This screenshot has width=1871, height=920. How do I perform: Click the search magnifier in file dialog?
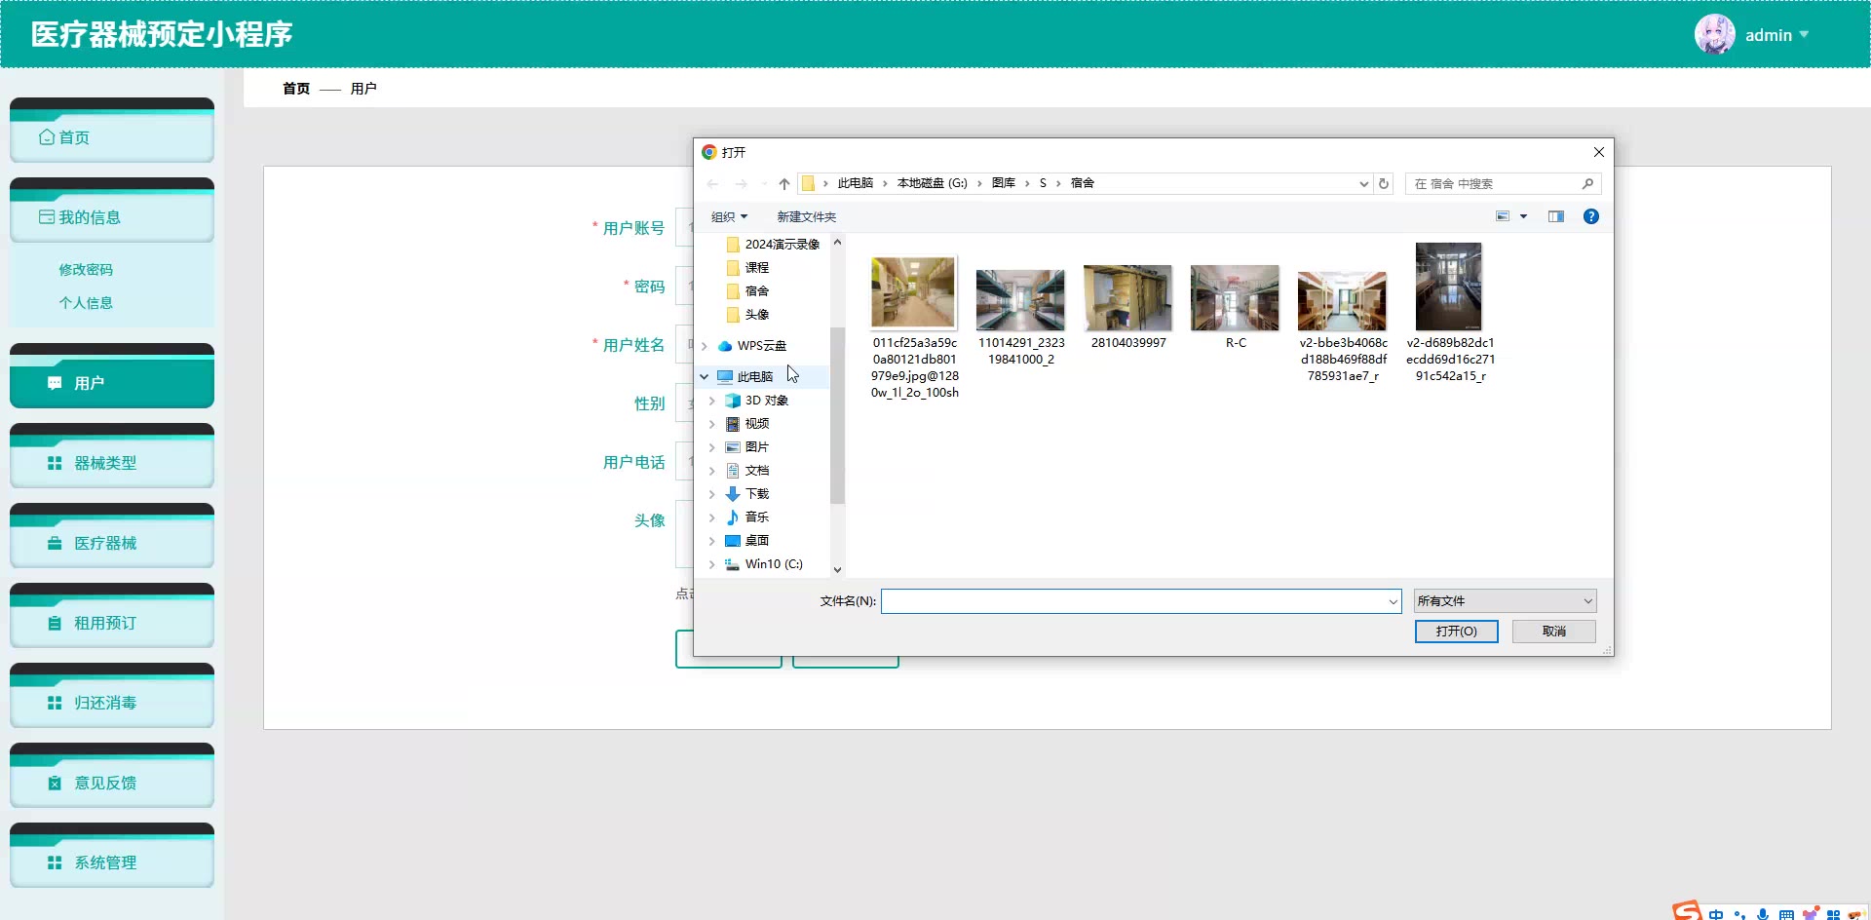click(1587, 183)
